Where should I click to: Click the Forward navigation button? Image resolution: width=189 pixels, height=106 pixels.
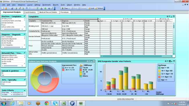[82, 8]
